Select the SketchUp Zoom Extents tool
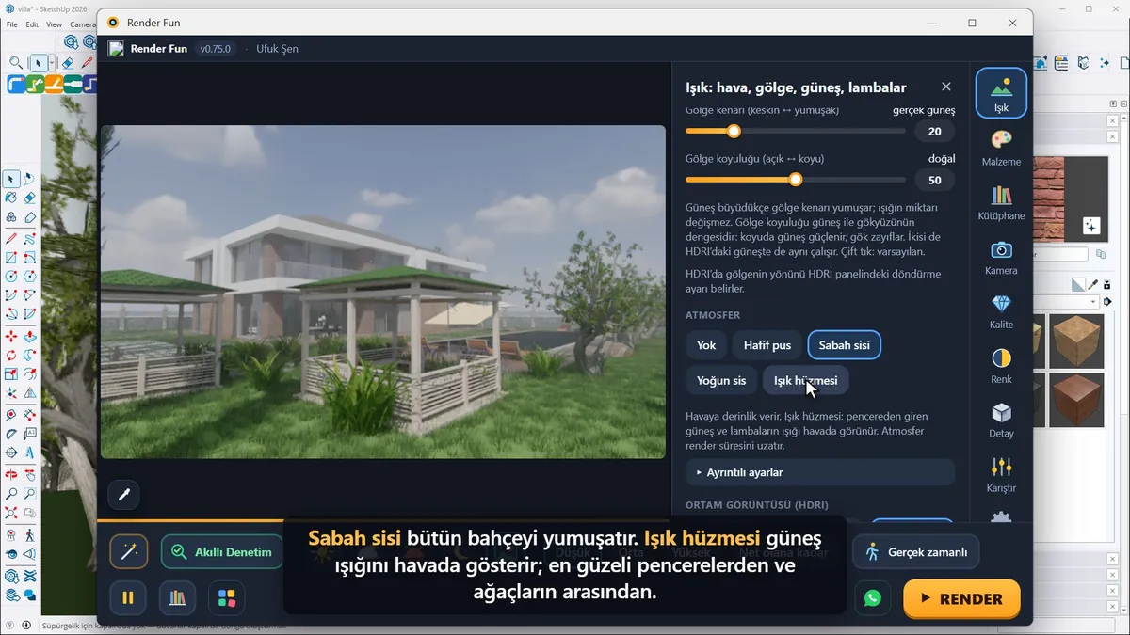This screenshot has width=1130, height=635. click(11, 514)
